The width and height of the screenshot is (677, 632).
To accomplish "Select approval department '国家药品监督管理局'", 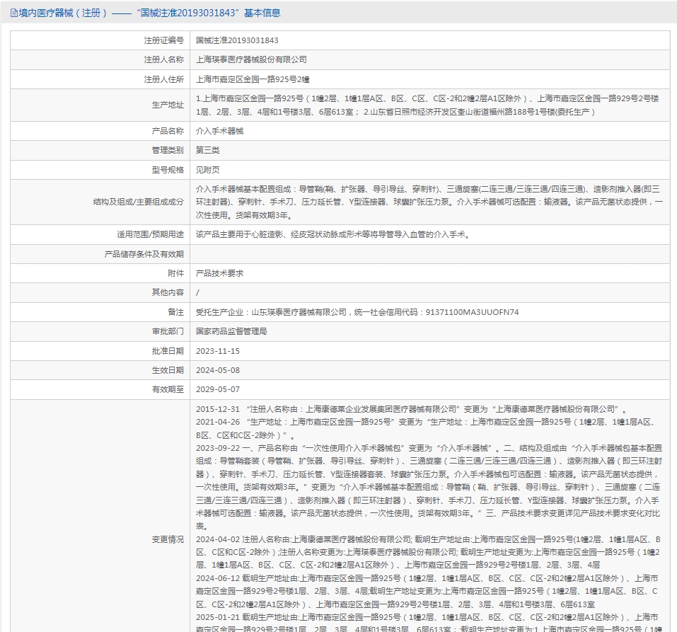I will point(231,331).
